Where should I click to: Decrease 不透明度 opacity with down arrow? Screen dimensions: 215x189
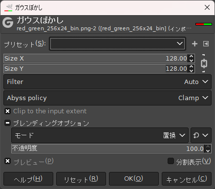point(208,151)
